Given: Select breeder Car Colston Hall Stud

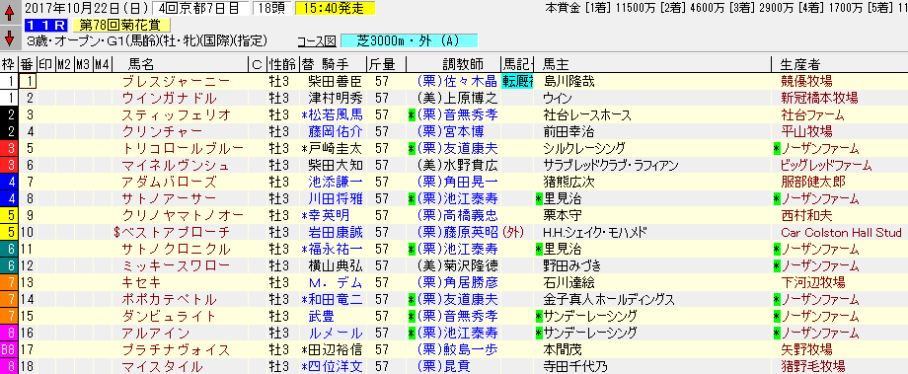Looking at the screenshot, I should click(x=841, y=233).
